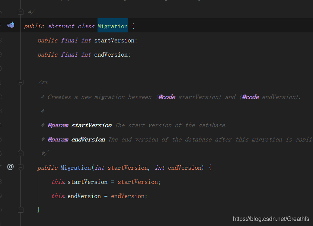Click the second @code tag before endVersion}
This screenshot has width=313, height=226.
pyautogui.click(x=250, y=97)
